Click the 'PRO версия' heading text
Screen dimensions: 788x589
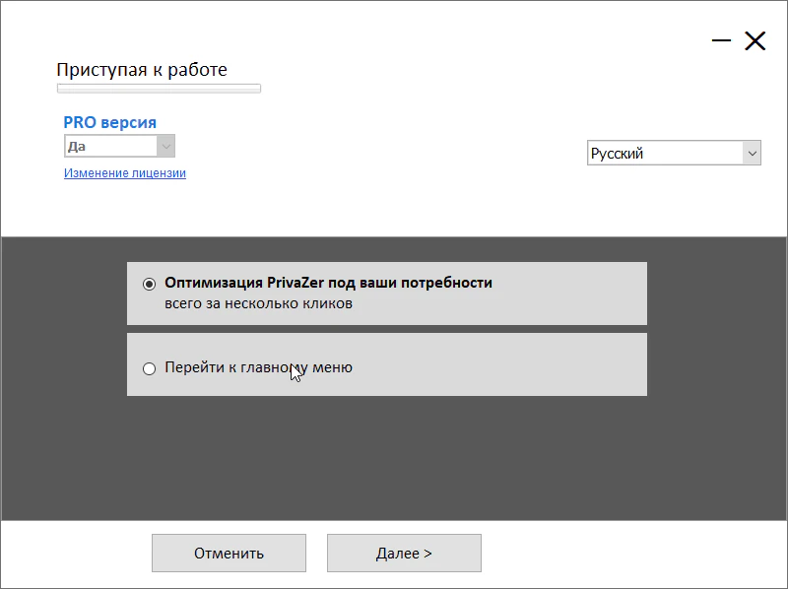coord(109,122)
